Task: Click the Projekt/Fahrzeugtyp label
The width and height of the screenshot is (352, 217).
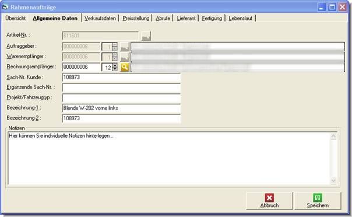Action: click(29, 97)
